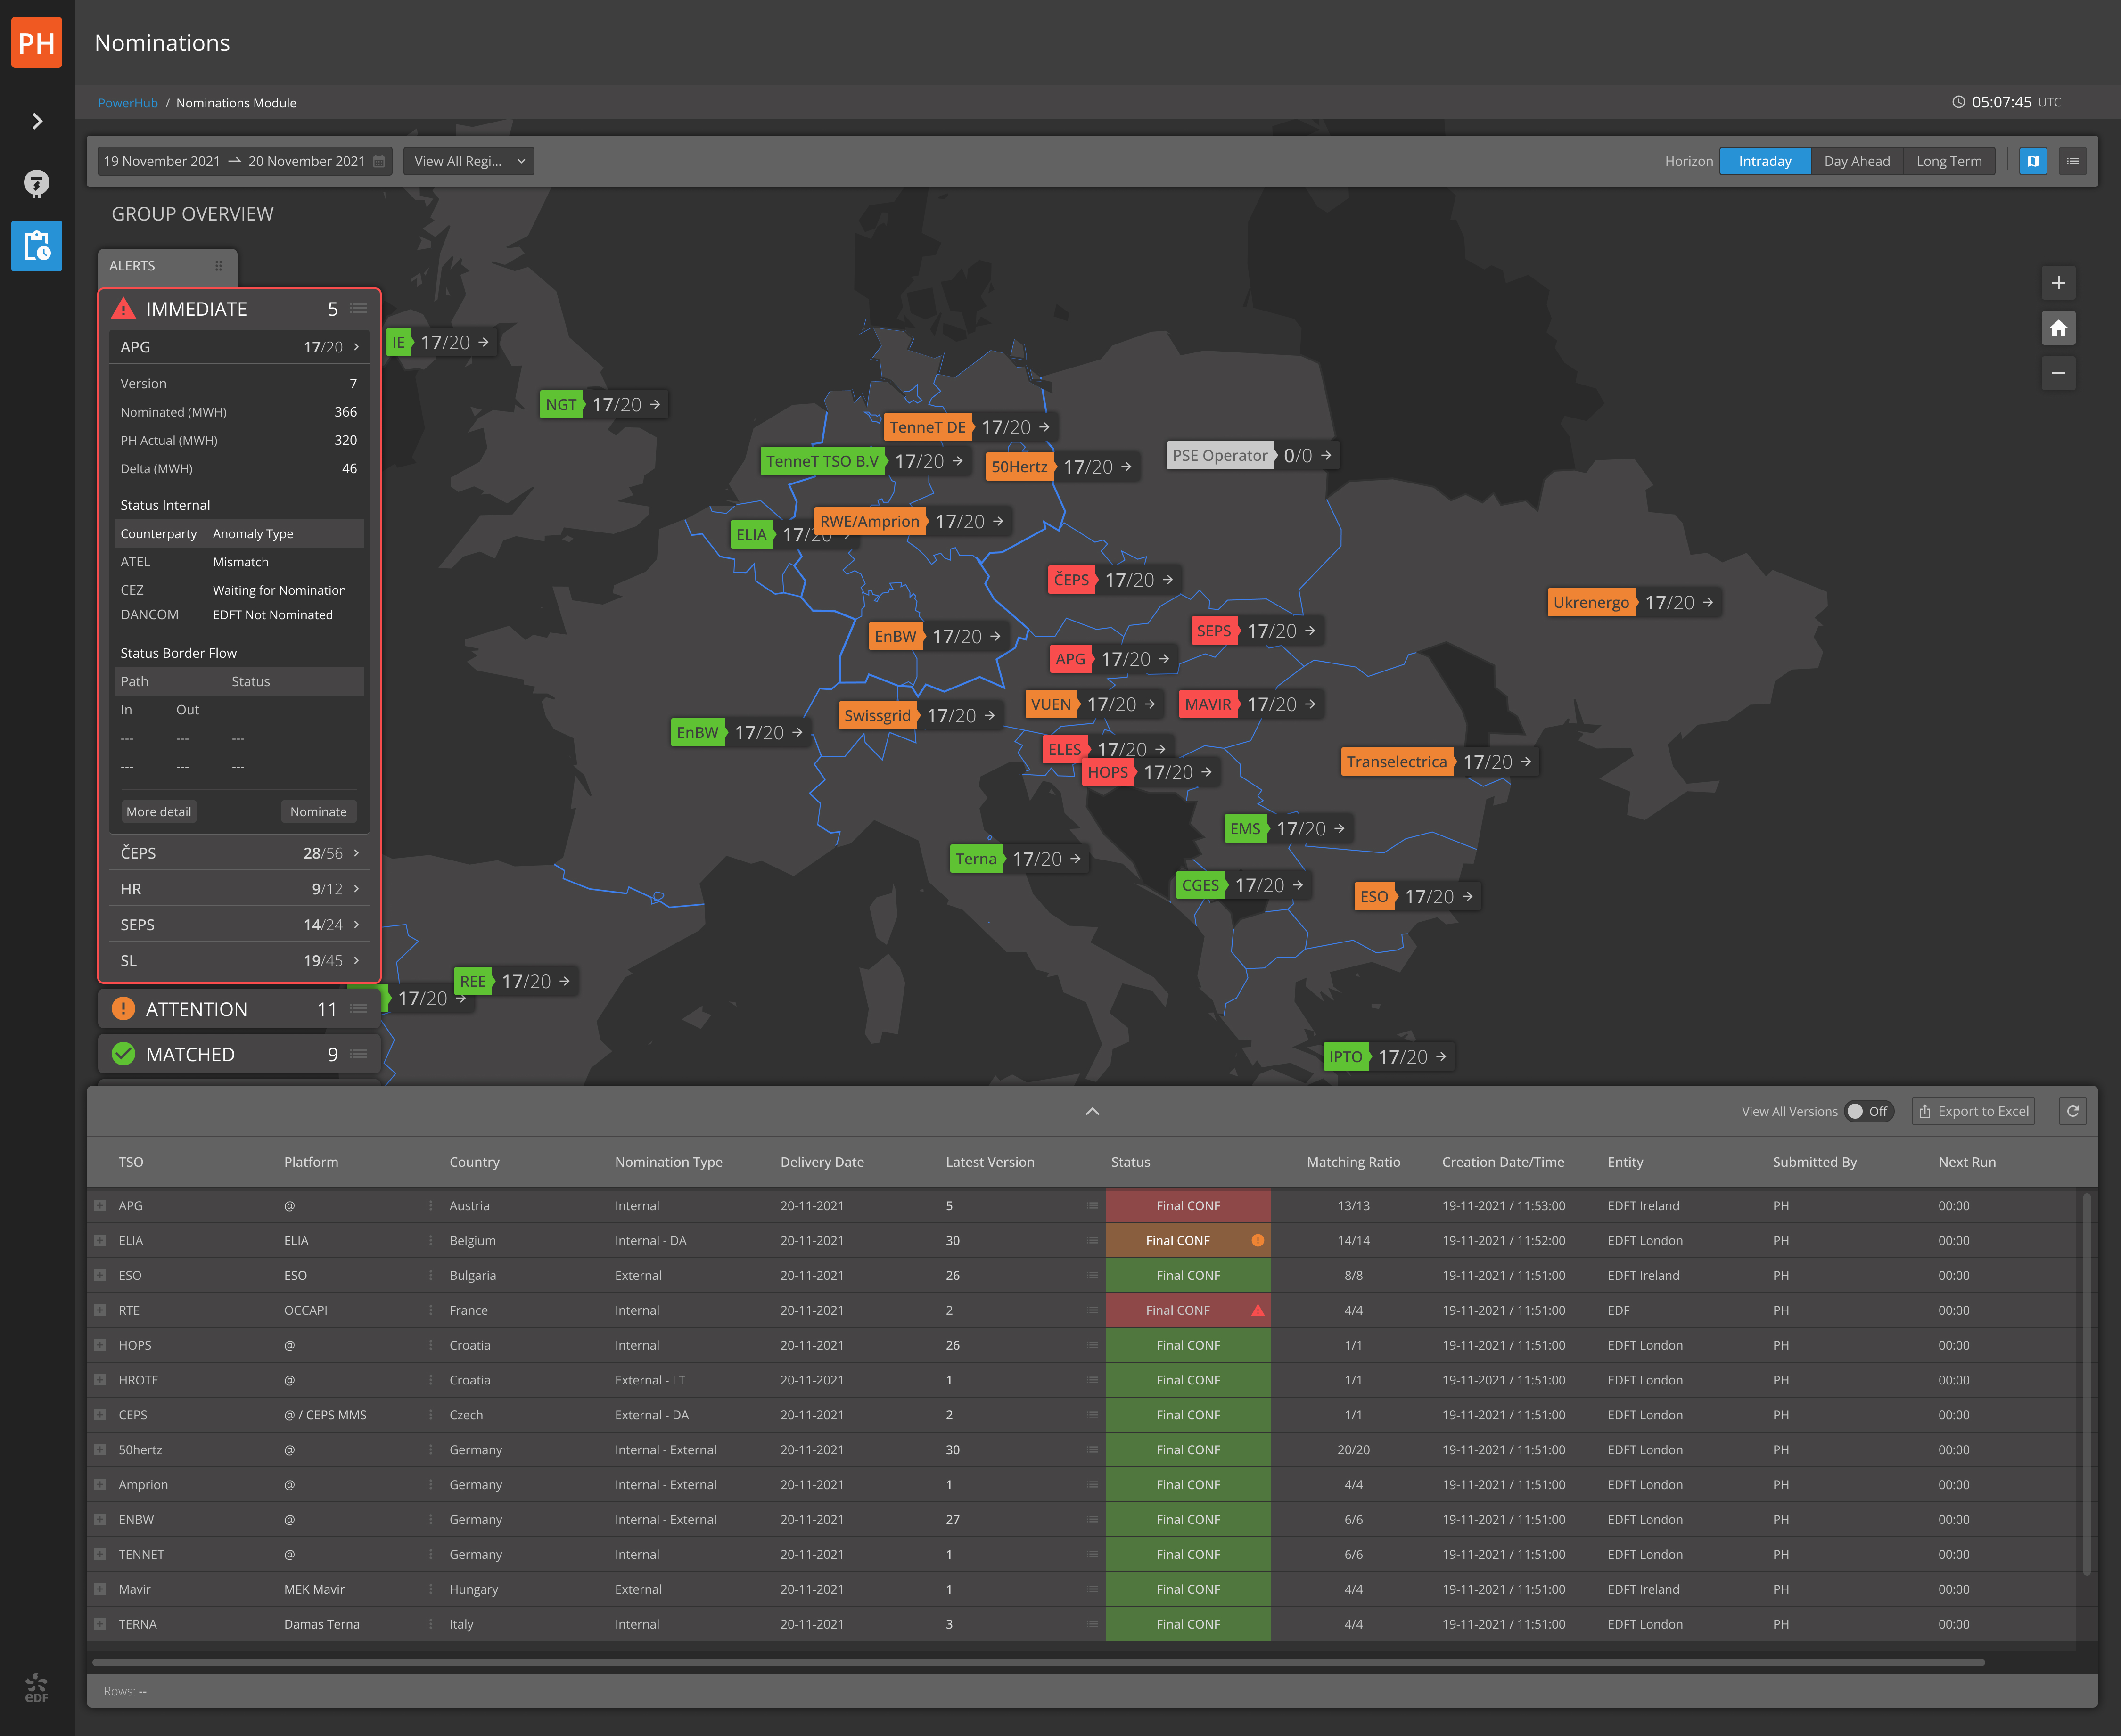The height and width of the screenshot is (1736, 2121).
Task: Expand the ELIA table row
Action: tap(100, 1240)
